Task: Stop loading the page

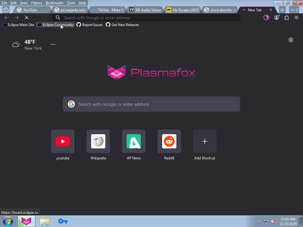Action: [x=26, y=17]
